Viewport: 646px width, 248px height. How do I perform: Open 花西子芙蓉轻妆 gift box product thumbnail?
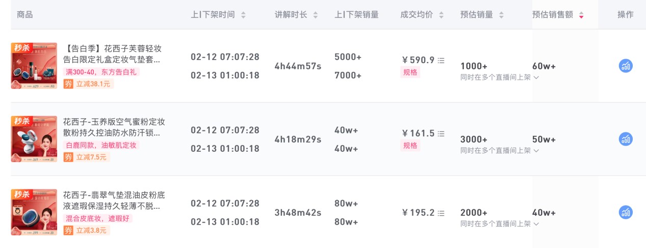pyautogui.click(x=34, y=66)
